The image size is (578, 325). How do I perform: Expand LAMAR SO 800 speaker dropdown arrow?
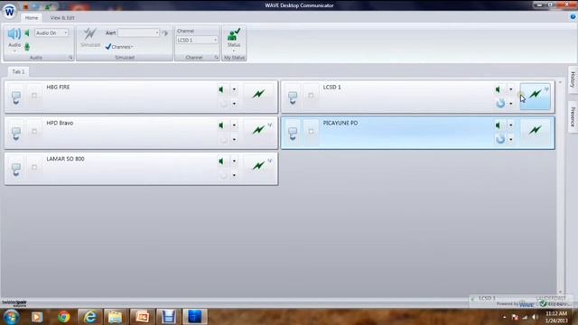click(x=234, y=161)
